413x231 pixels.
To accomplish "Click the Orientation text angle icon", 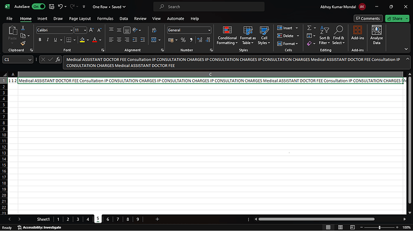I will (x=135, y=30).
